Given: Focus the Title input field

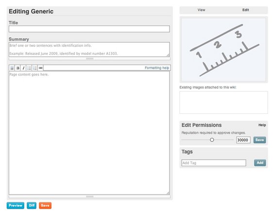Looking at the screenshot, I should point(89,29).
